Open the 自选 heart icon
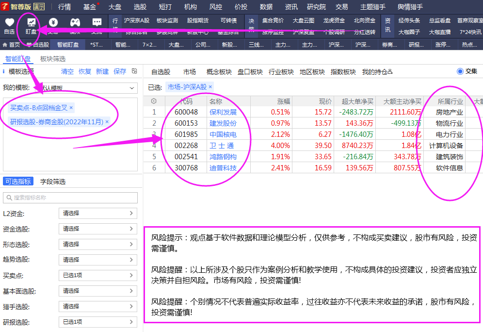Viewport: 483px width, 332px height. pos(10,22)
